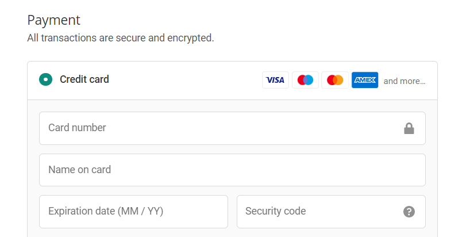Focus the Security code input field

pos(331,212)
